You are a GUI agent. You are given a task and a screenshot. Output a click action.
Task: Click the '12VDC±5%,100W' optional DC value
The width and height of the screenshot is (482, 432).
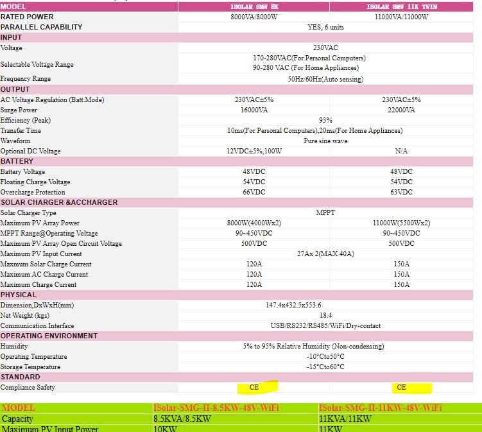coord(254,151)
